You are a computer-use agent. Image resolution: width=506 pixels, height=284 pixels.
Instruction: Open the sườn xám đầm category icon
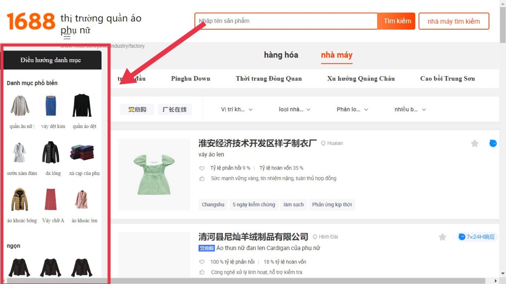20,152
